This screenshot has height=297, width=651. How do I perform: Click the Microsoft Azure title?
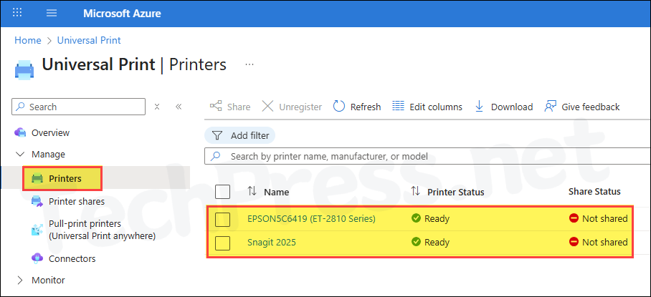122,14
